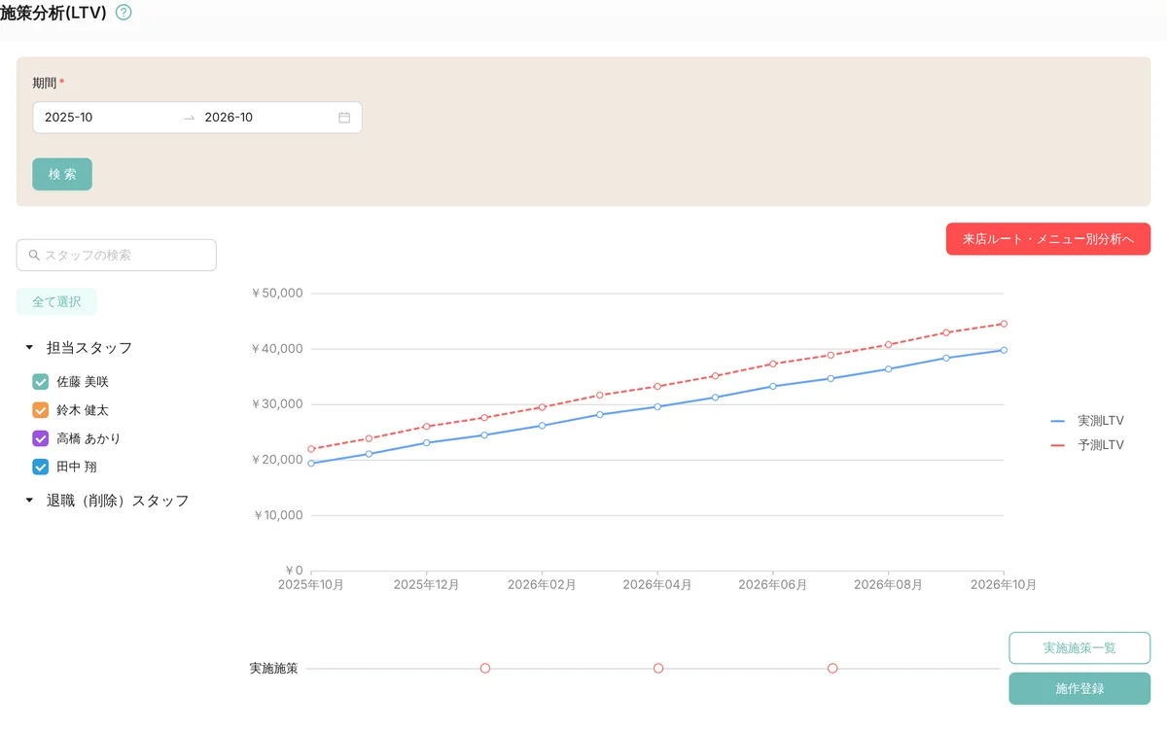
Task: Open the help icon beside 施策分析(LTV)
Action: [x=124, y=13]
